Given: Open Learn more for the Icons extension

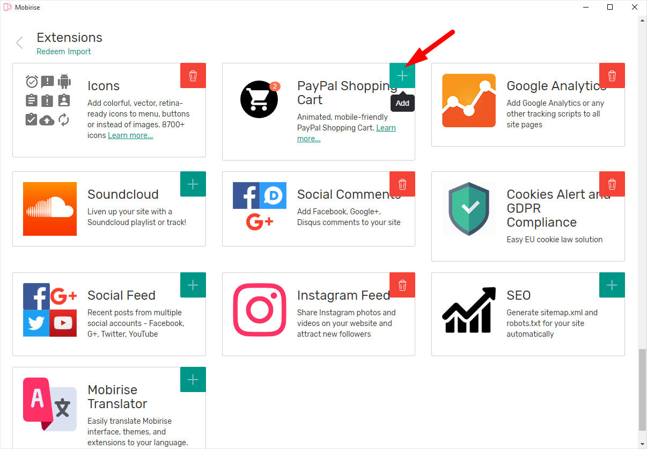Looking at the screenshot, I should point(130,135).
